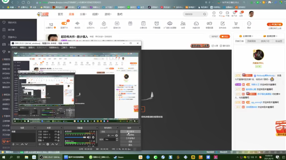Viewport: 286px width, 160px height.
Task: Click the flame icon in Douyu toolbar
Action: click(104, 24)
